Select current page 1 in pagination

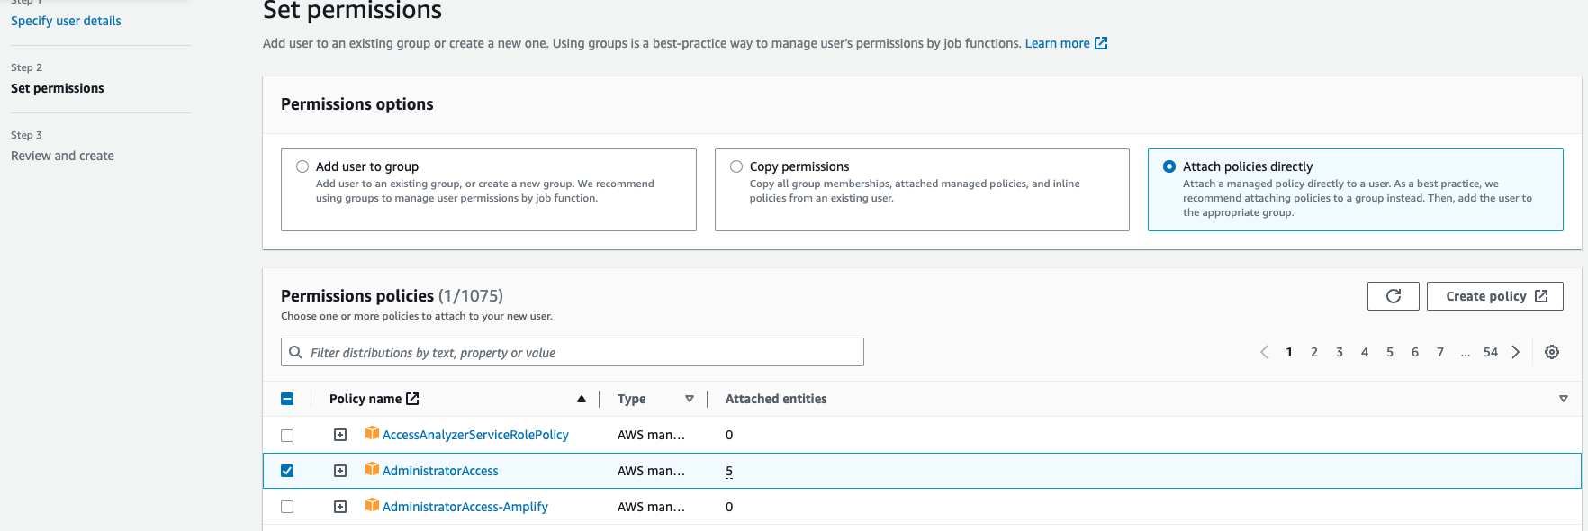pyautogui.click(x=1289, y=352)
